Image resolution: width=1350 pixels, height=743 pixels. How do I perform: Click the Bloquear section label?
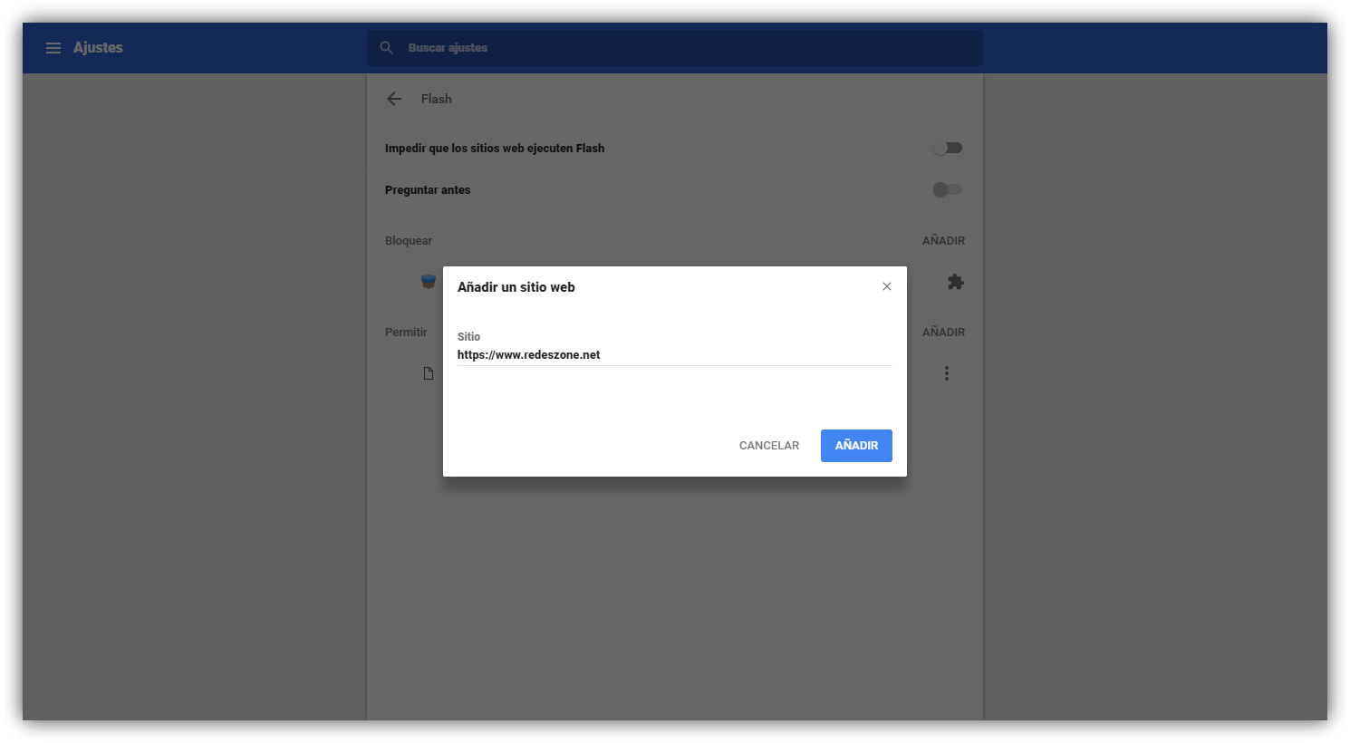click(x=409, y=241)
